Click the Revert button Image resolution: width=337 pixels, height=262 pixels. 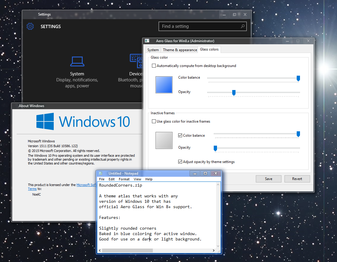pyautogui.click(x=297, y=179)
